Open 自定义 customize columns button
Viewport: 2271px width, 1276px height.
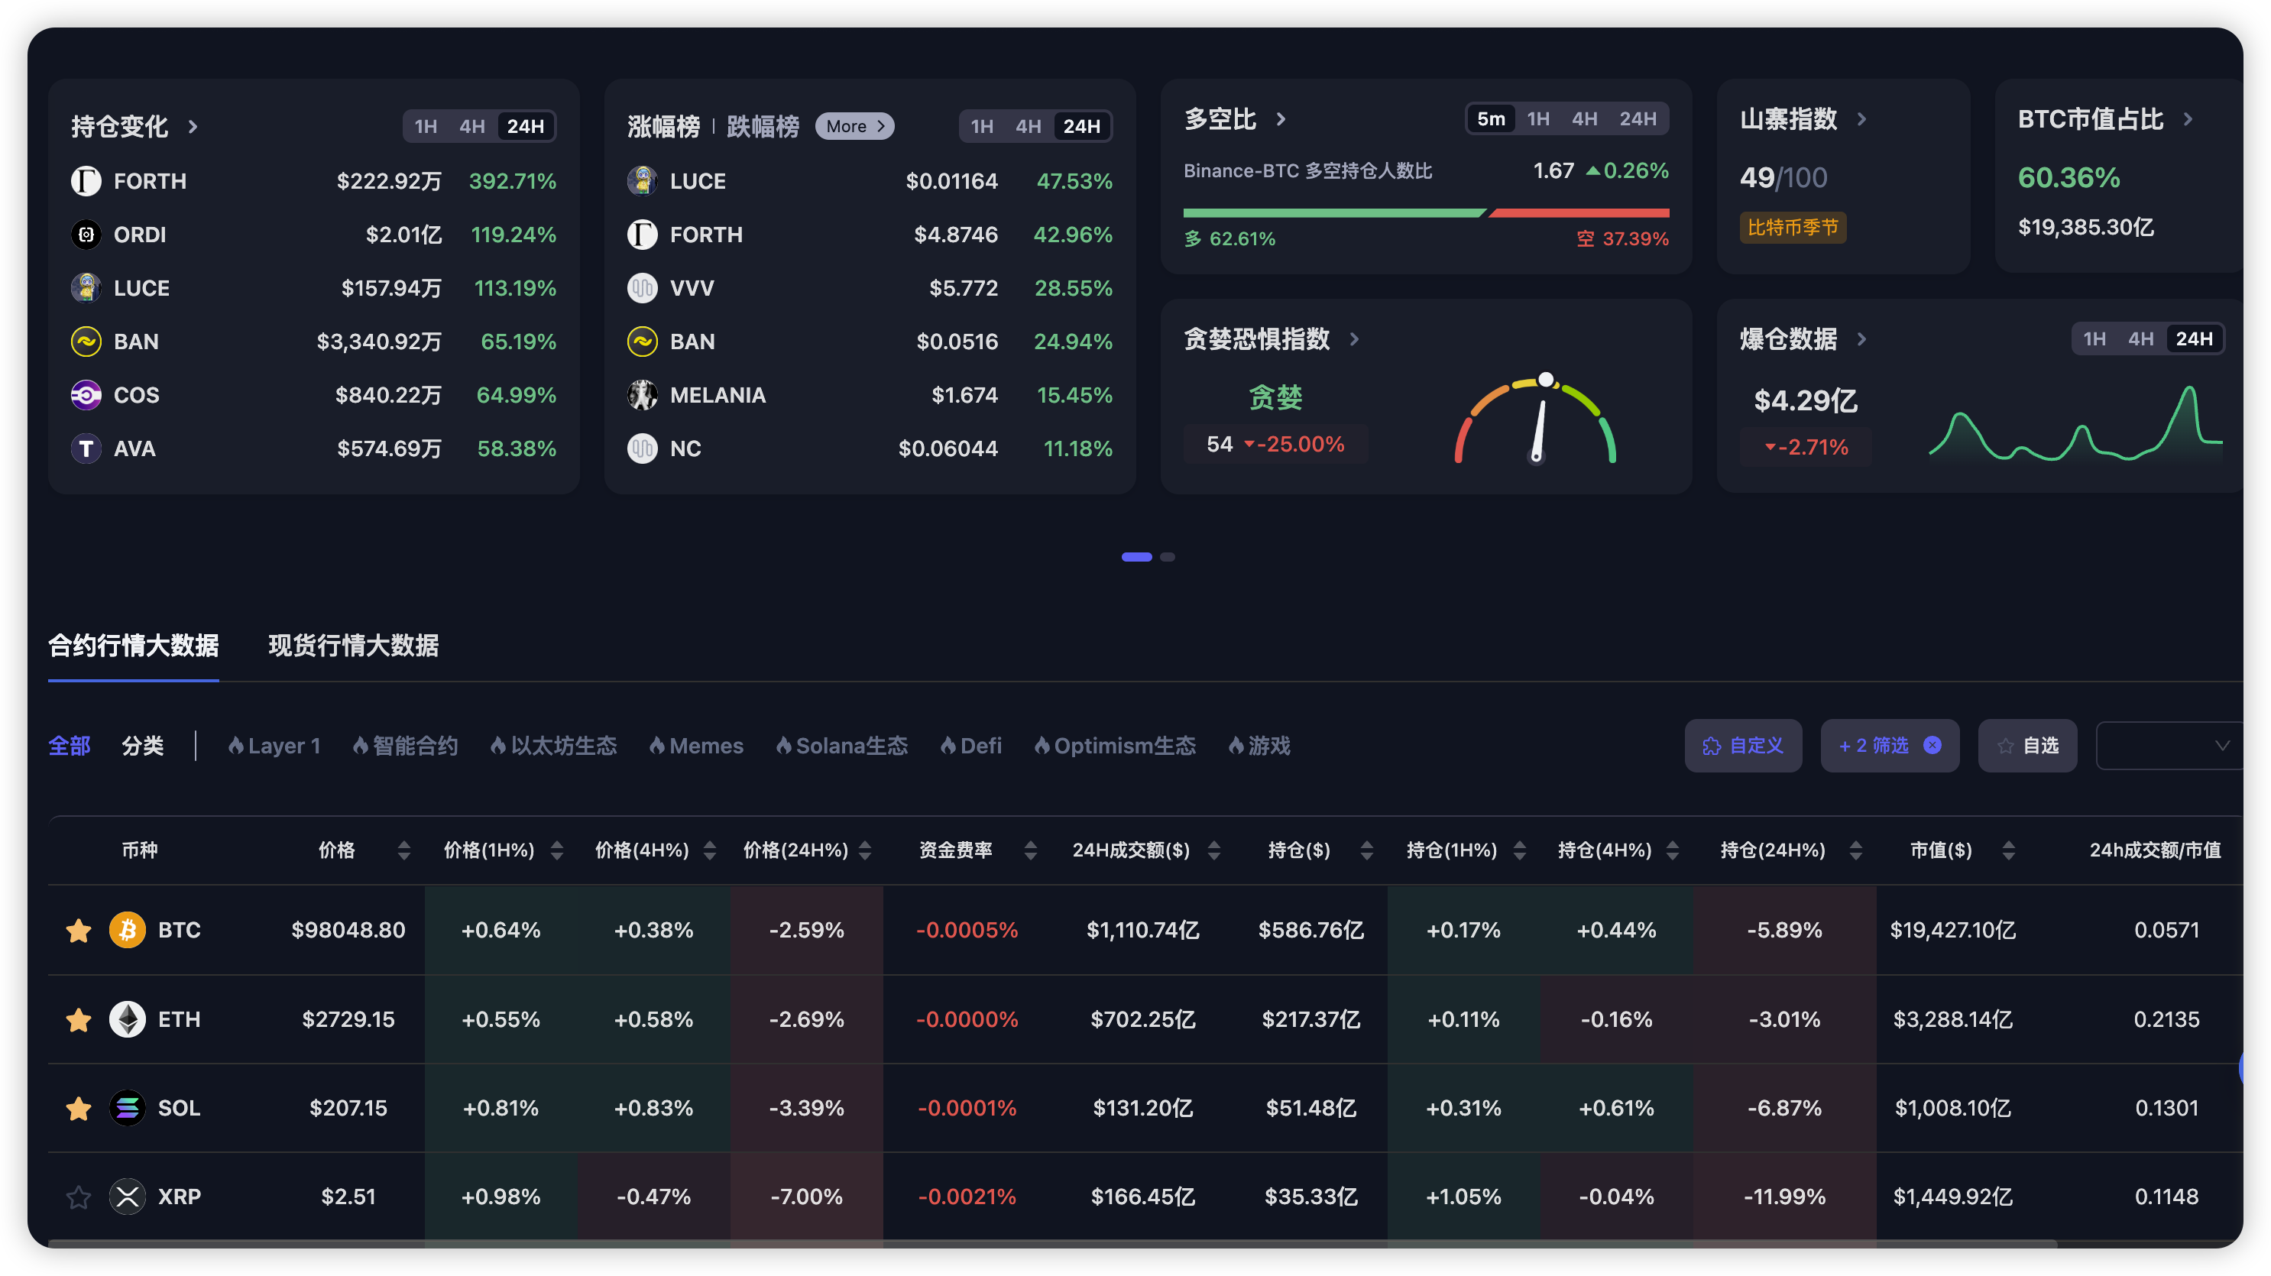coord(1742,745)
